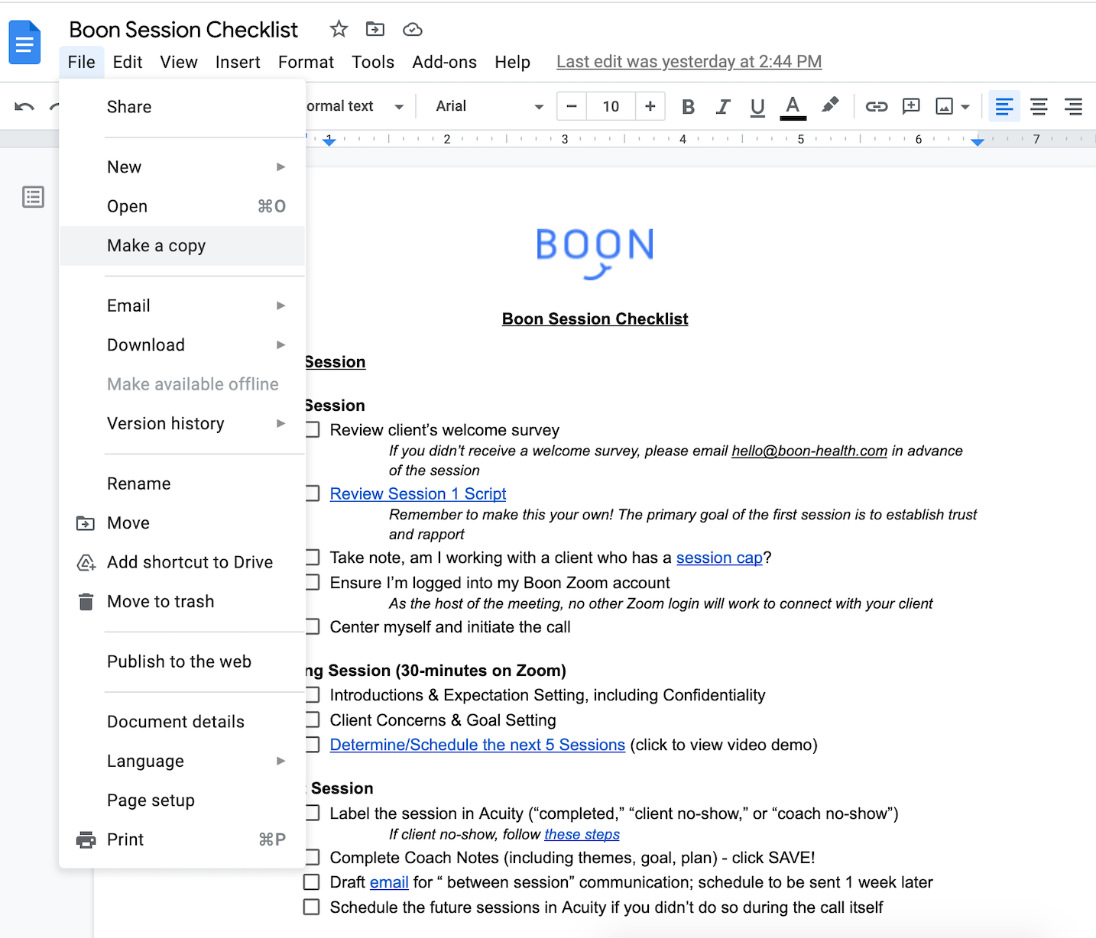Open the Review Session 1 Script link
The height and width of the screenshot is (938, 1096).
coord(418,494)
